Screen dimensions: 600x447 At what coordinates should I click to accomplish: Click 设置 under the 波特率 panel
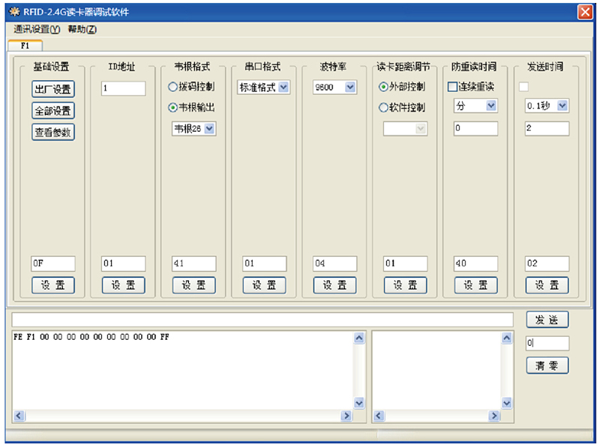pos(334,285)
